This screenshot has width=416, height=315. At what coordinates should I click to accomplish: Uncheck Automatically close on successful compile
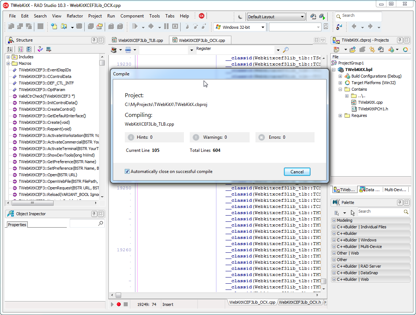coord(127,171)
